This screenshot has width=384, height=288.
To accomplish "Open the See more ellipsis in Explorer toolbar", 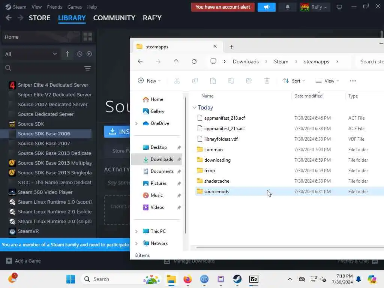I will point(352,81).
